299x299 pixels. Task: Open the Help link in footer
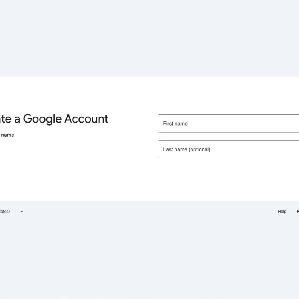click(282, 212)
